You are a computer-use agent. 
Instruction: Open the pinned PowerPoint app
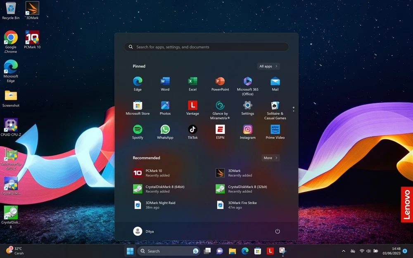tap(220, 84)
